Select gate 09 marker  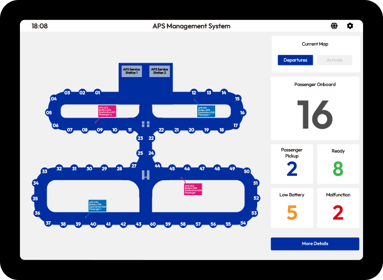tap(100, 130)
